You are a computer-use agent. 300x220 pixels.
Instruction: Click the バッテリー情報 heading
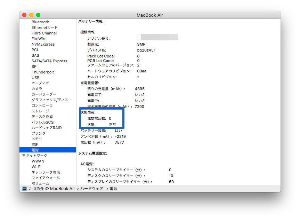91,21
